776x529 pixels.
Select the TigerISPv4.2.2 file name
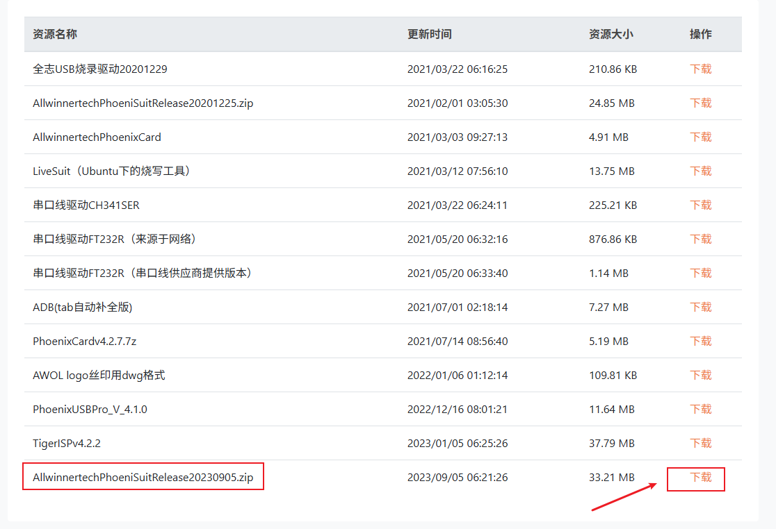coord(66,443)
